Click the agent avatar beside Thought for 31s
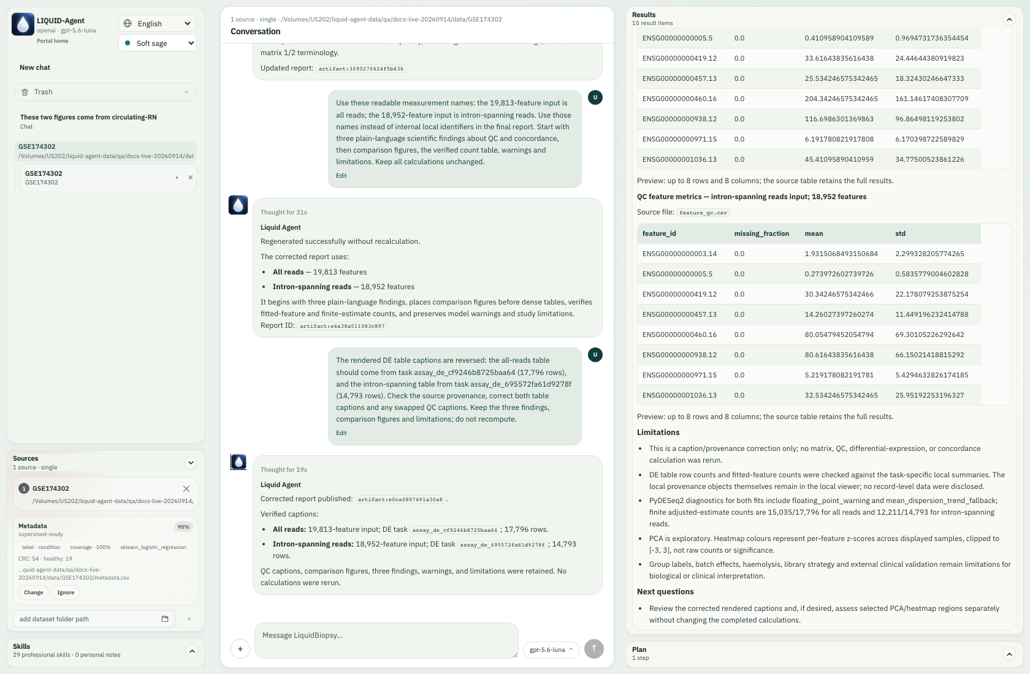 (x=238, y=205)
